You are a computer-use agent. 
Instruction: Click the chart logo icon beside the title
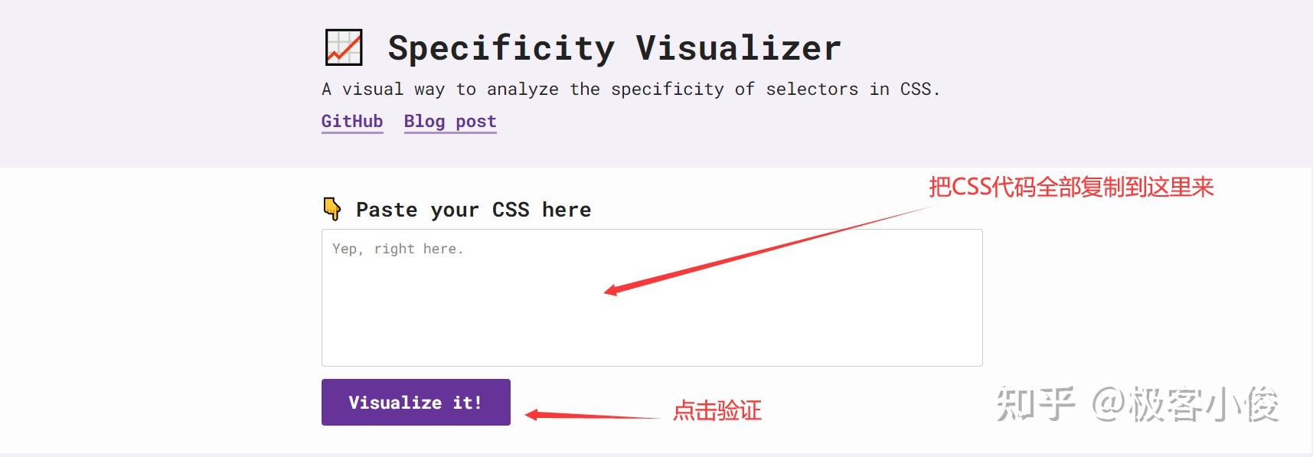(x=344, y=47)
